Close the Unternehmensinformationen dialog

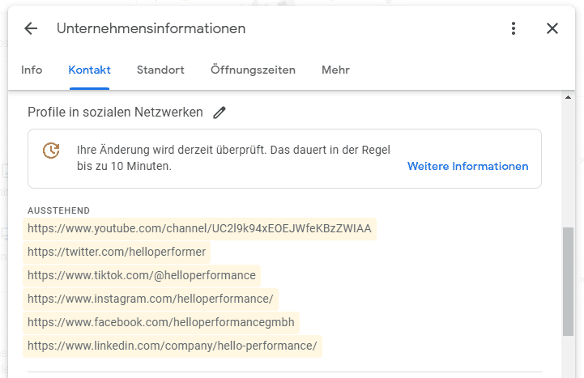pyautogui.click(x=552, y=28)
